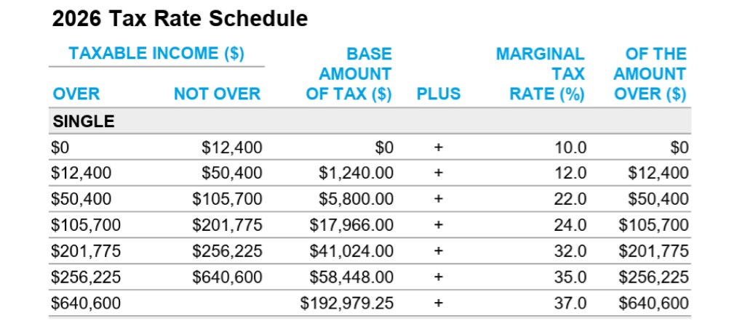Screen dimensions: 745x326
Task: Click the PLUS column header
Action: pyautogui.click(x=438, y=94)
